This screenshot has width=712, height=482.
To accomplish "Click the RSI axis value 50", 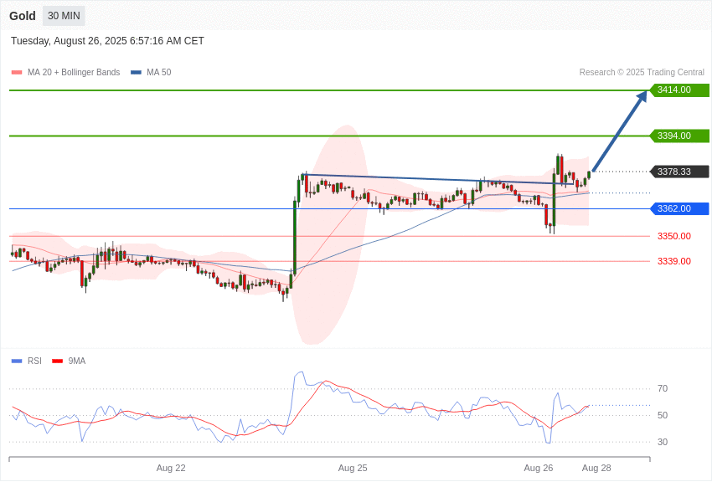I will pyautogui.click(x=663, y=415).
